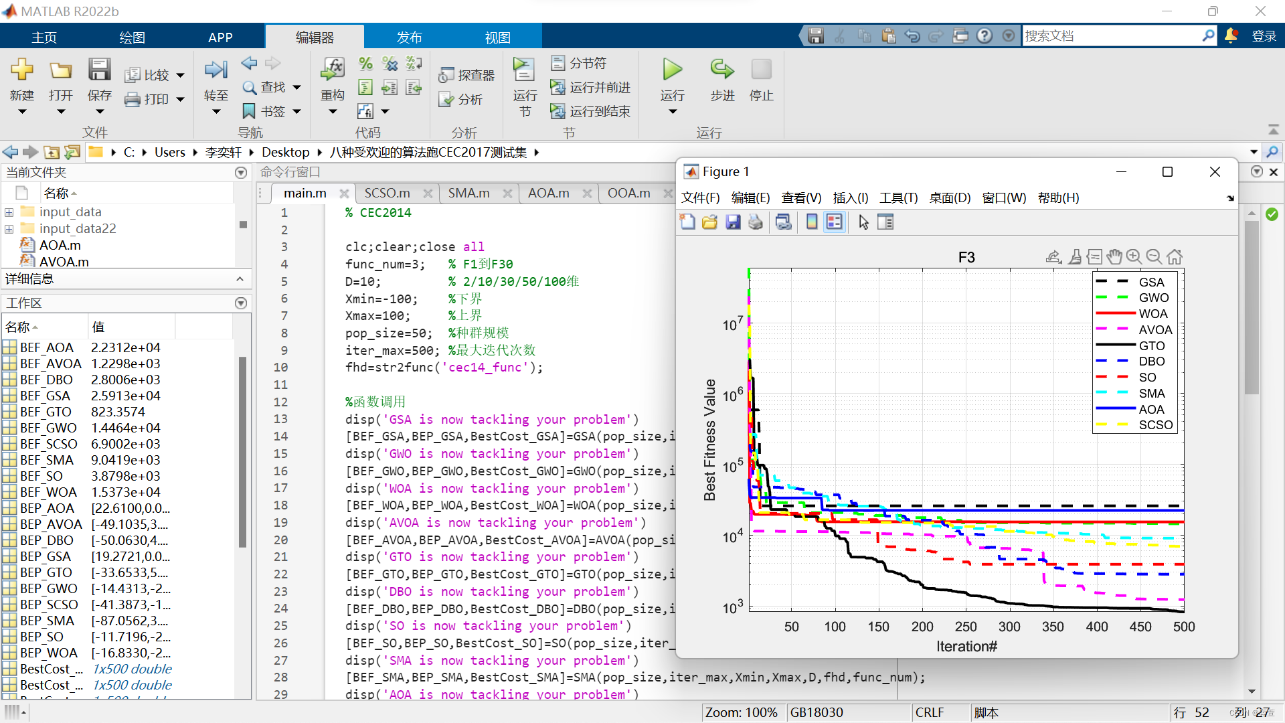Click the increase indent icon in 代码 group
This screenshot has width=1285, height=723.
(x=390, y=87)
